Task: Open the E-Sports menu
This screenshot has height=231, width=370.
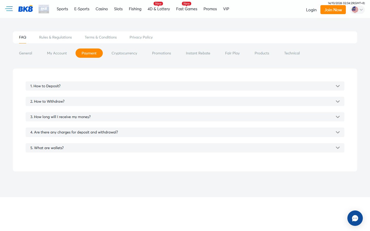Action: [x=82, y=9]
